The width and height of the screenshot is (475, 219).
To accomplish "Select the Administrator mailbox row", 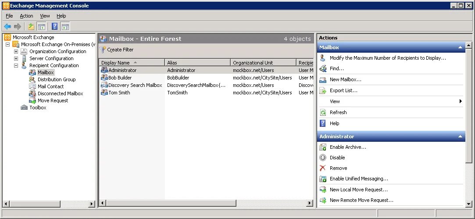I will point(206,70).
